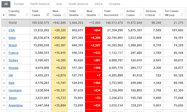Click France total recovered 5,162,757
This screenshot has height=112, width=187.
(116, 53)
